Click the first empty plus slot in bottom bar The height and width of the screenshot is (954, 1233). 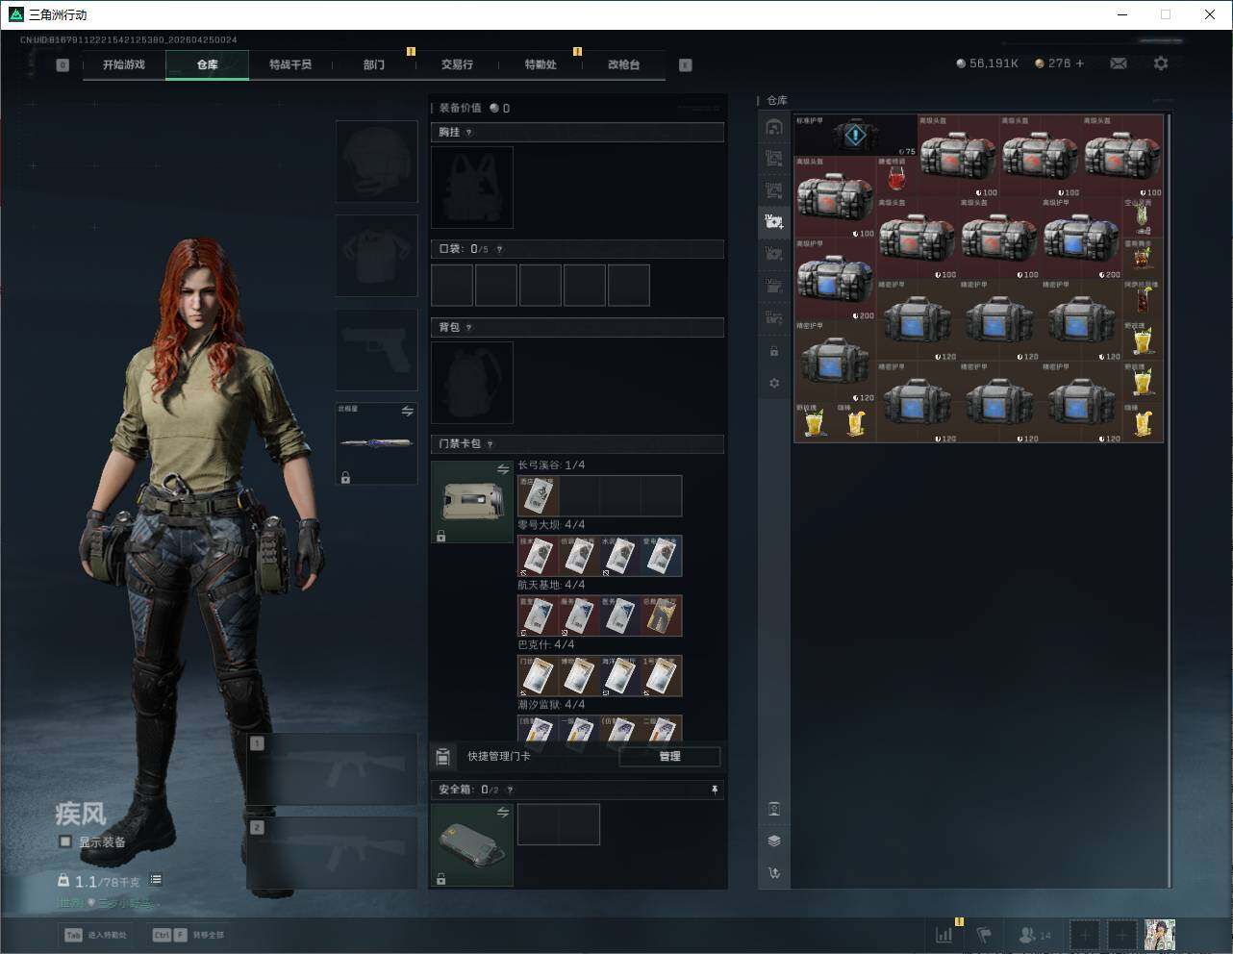tap(1085, 934)
